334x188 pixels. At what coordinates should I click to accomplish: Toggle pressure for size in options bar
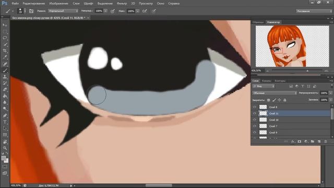pyautogui.click(x=153, y=11)
